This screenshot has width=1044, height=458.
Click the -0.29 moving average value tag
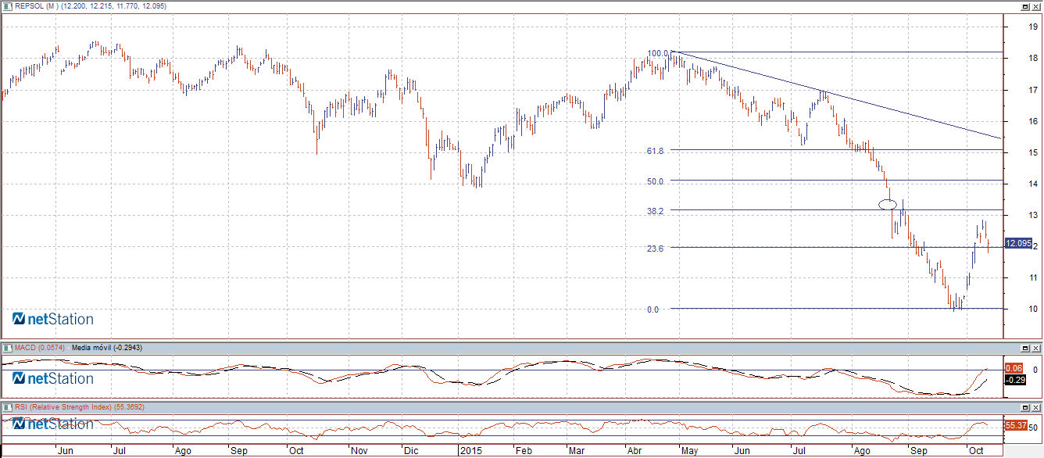click(x=1015, y=379)
